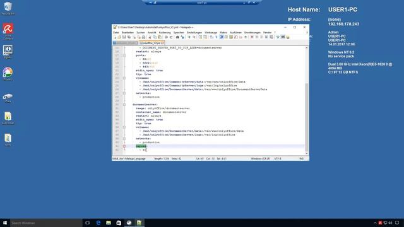Click the editor scrollbar down arrow
This screenshot has width=404, height=227.
click(x=307, y=154)
